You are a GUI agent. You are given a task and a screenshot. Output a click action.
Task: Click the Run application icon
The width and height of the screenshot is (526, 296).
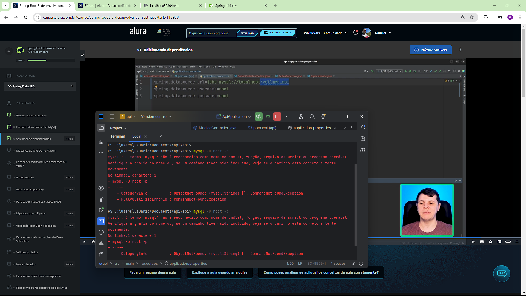click(258, 116)
